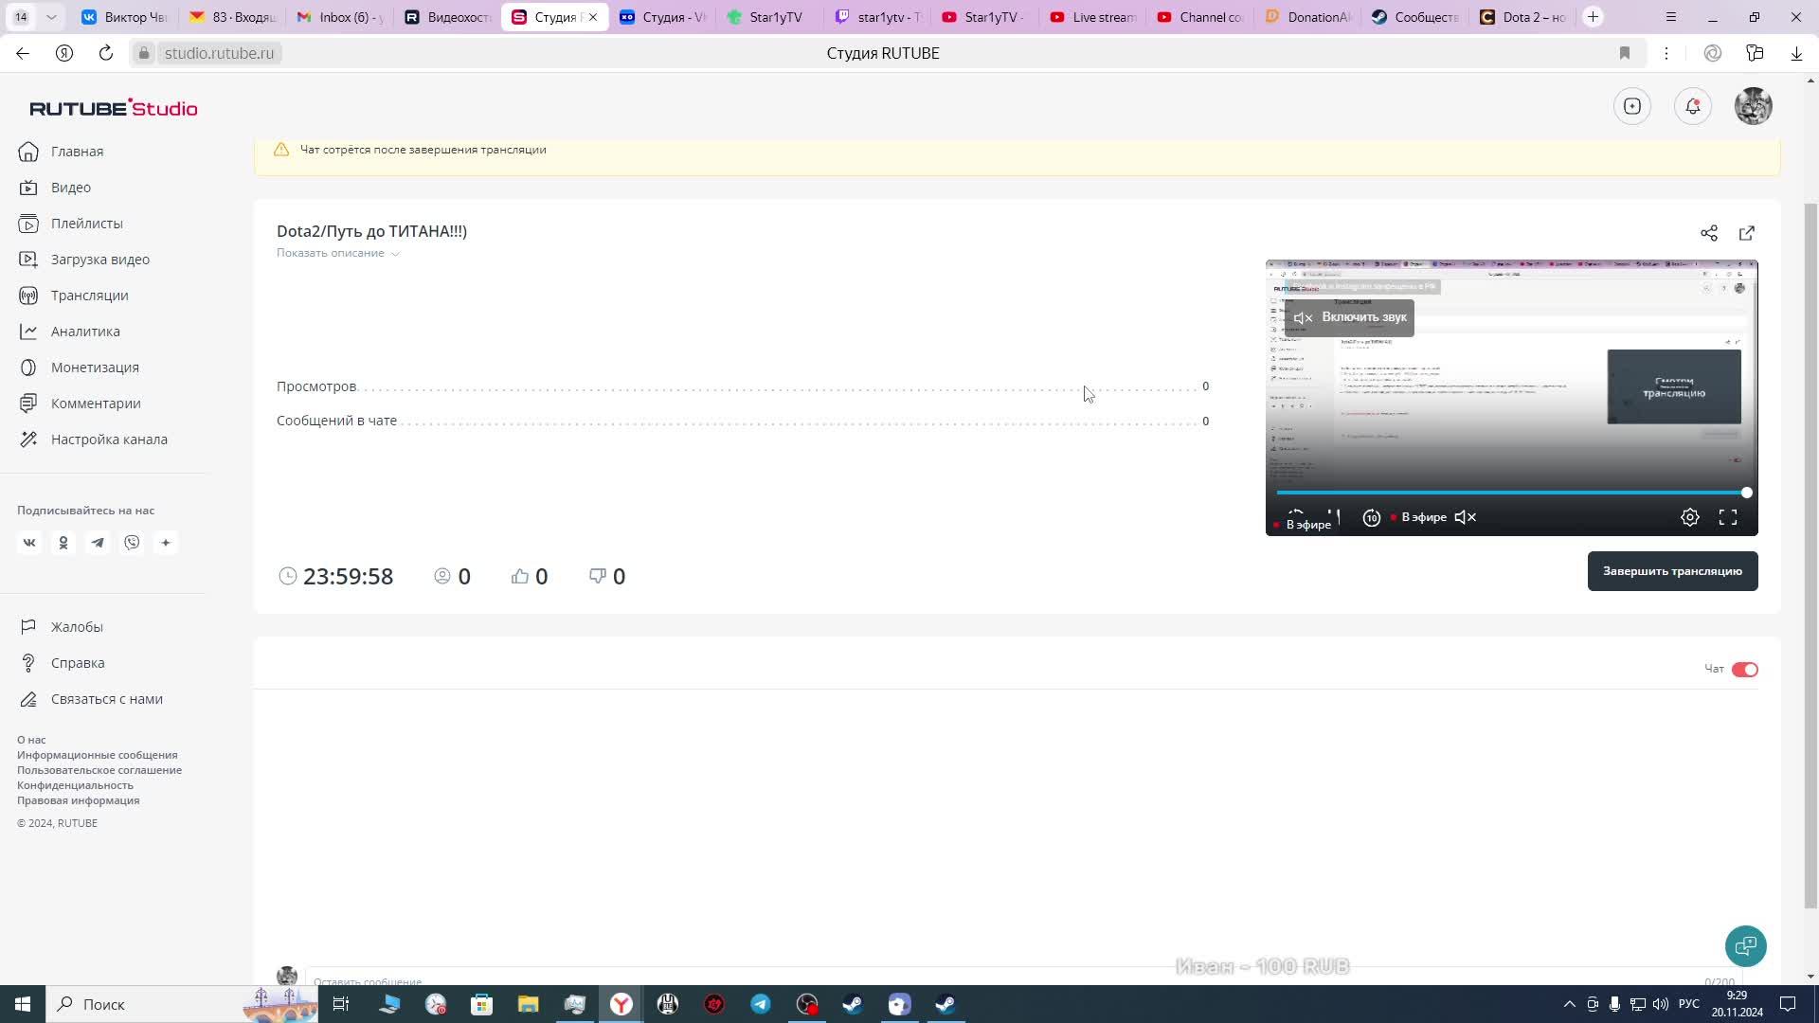Viewport: 1819px width, 1023px height.
Task: Open player settings gear
Action: pyautogui.click(x=1690, y=517)
